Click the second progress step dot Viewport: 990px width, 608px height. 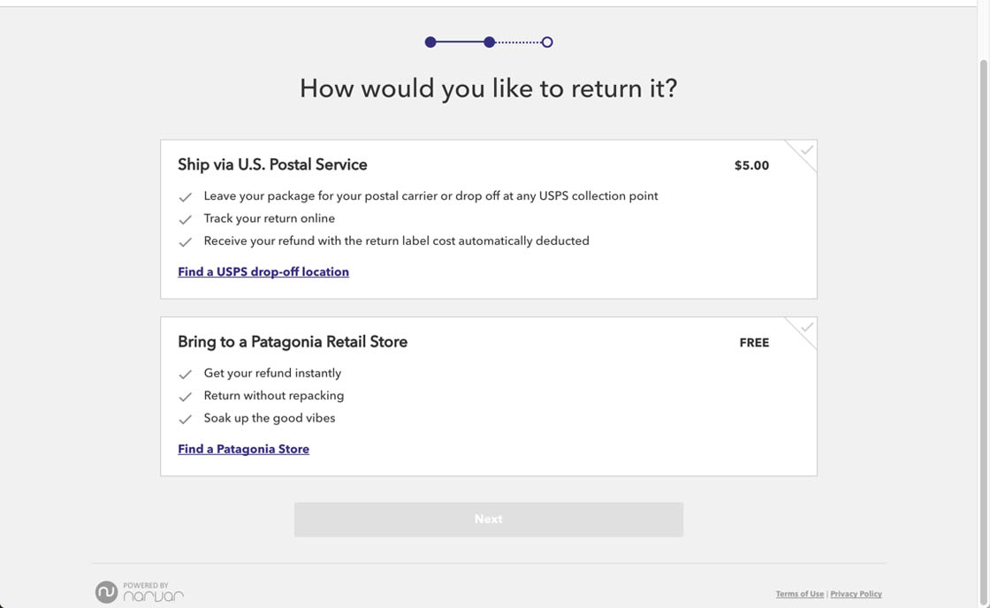[489, 42]
